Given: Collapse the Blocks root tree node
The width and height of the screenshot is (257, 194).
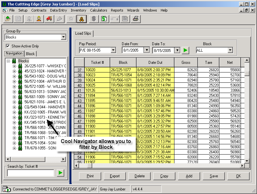Looking at the screenshot, I should 8,61.
